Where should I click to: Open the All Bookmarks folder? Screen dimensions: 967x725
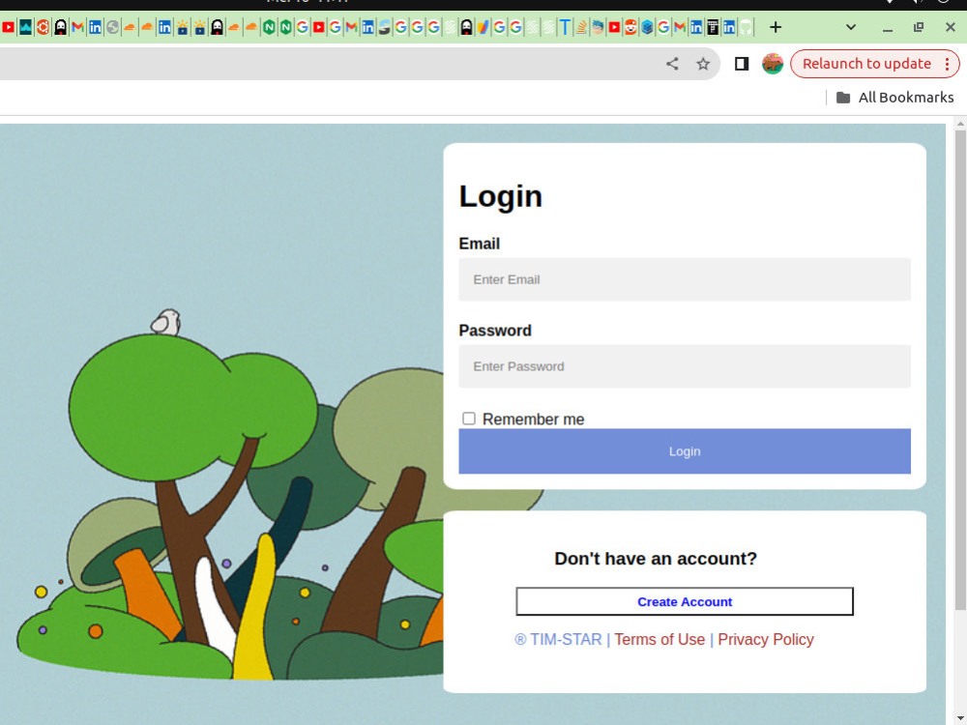coord(894,98)
